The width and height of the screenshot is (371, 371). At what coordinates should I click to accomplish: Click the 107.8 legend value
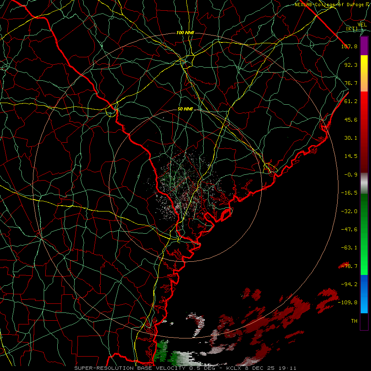pos(349,46)
